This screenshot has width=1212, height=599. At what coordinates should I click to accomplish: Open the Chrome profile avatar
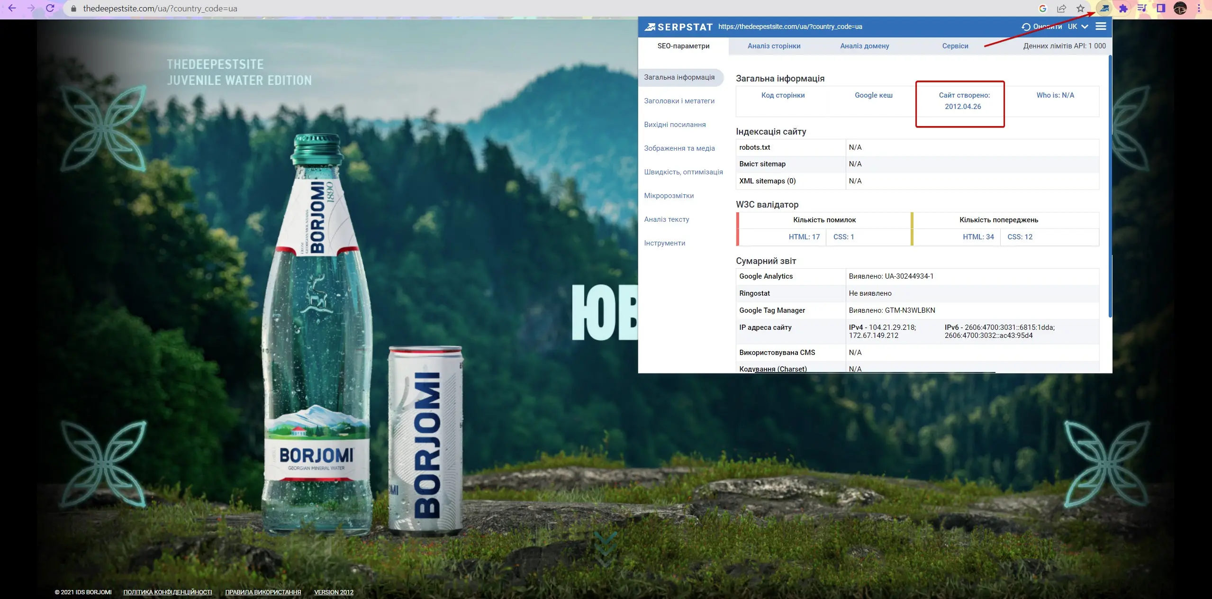[x=1180, y=9]
